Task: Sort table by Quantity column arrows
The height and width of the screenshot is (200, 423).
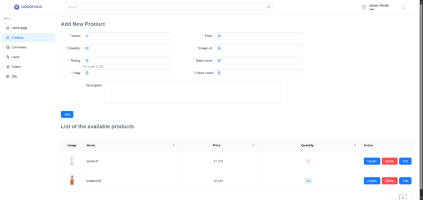Action: (x=355, y=145)
